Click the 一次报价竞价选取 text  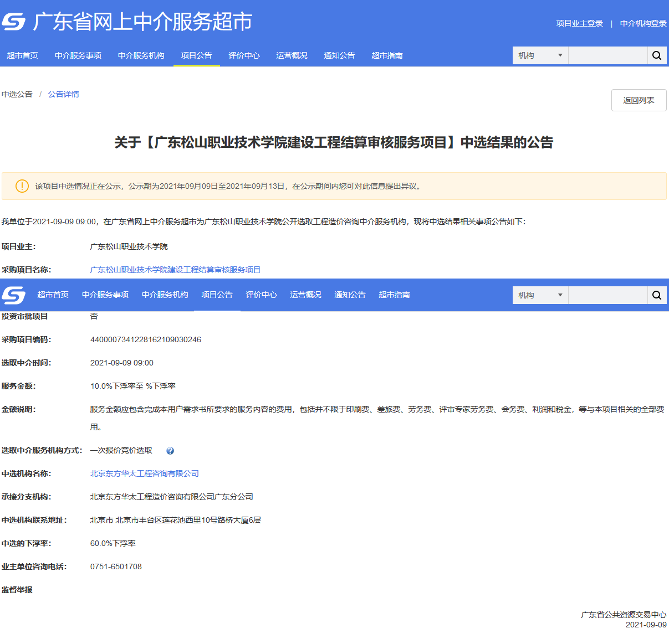click(121, 450)
